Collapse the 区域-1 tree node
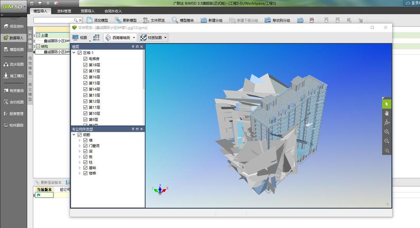The height and width of the screenshot is (228, 420). tap(74, 53)
